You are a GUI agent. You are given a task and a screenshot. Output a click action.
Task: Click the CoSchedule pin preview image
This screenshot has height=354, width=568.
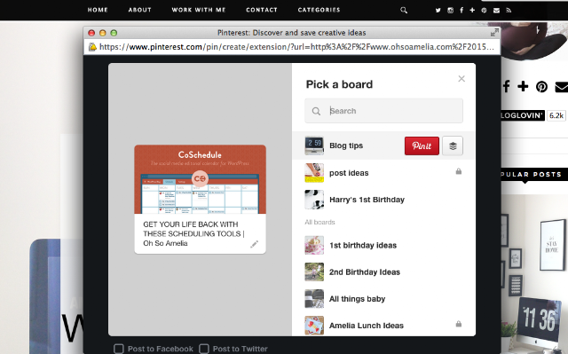tap(200, 179)
